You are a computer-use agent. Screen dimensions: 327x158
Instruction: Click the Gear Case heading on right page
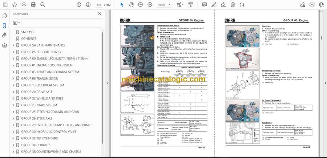coord(266,26)
